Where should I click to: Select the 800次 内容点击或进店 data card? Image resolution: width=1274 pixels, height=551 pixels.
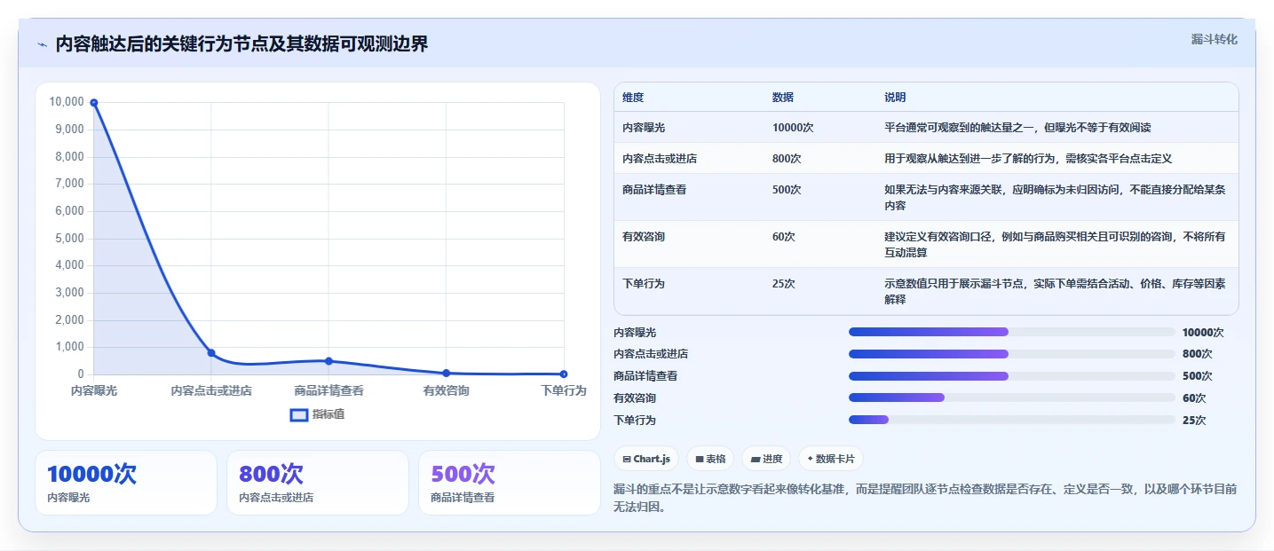(x=318, y=483)
